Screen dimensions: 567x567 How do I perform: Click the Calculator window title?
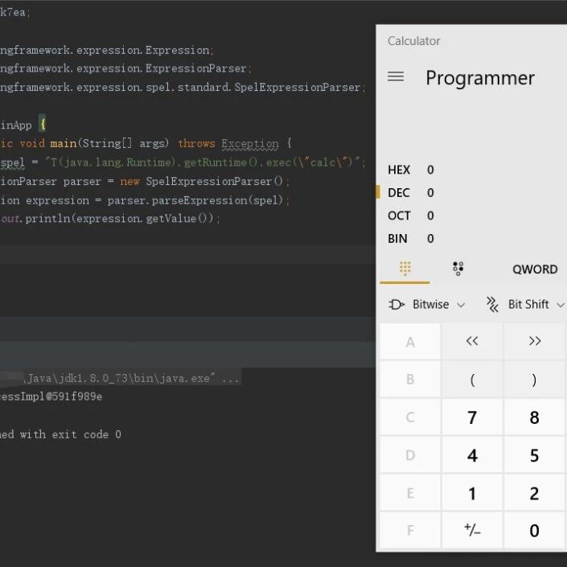pyautogui.click(x=413, y=41)
